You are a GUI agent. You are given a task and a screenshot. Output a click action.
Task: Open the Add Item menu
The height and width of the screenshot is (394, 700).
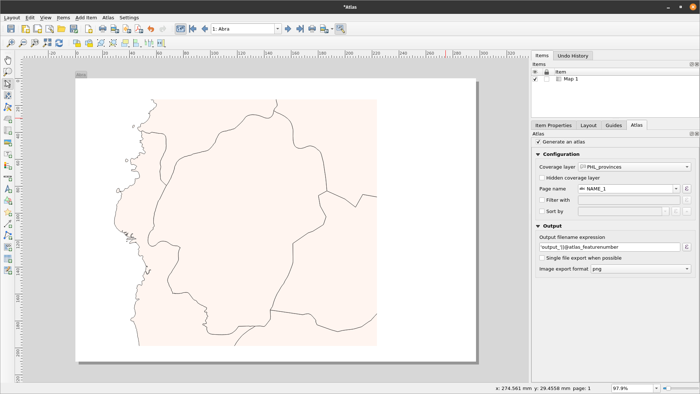click(x=86, y=18)
